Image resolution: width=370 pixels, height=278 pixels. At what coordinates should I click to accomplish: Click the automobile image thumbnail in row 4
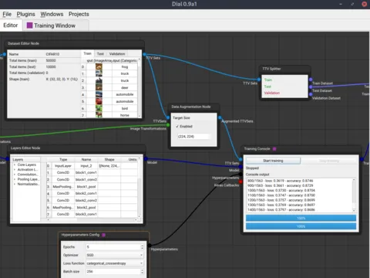[99, 94]
